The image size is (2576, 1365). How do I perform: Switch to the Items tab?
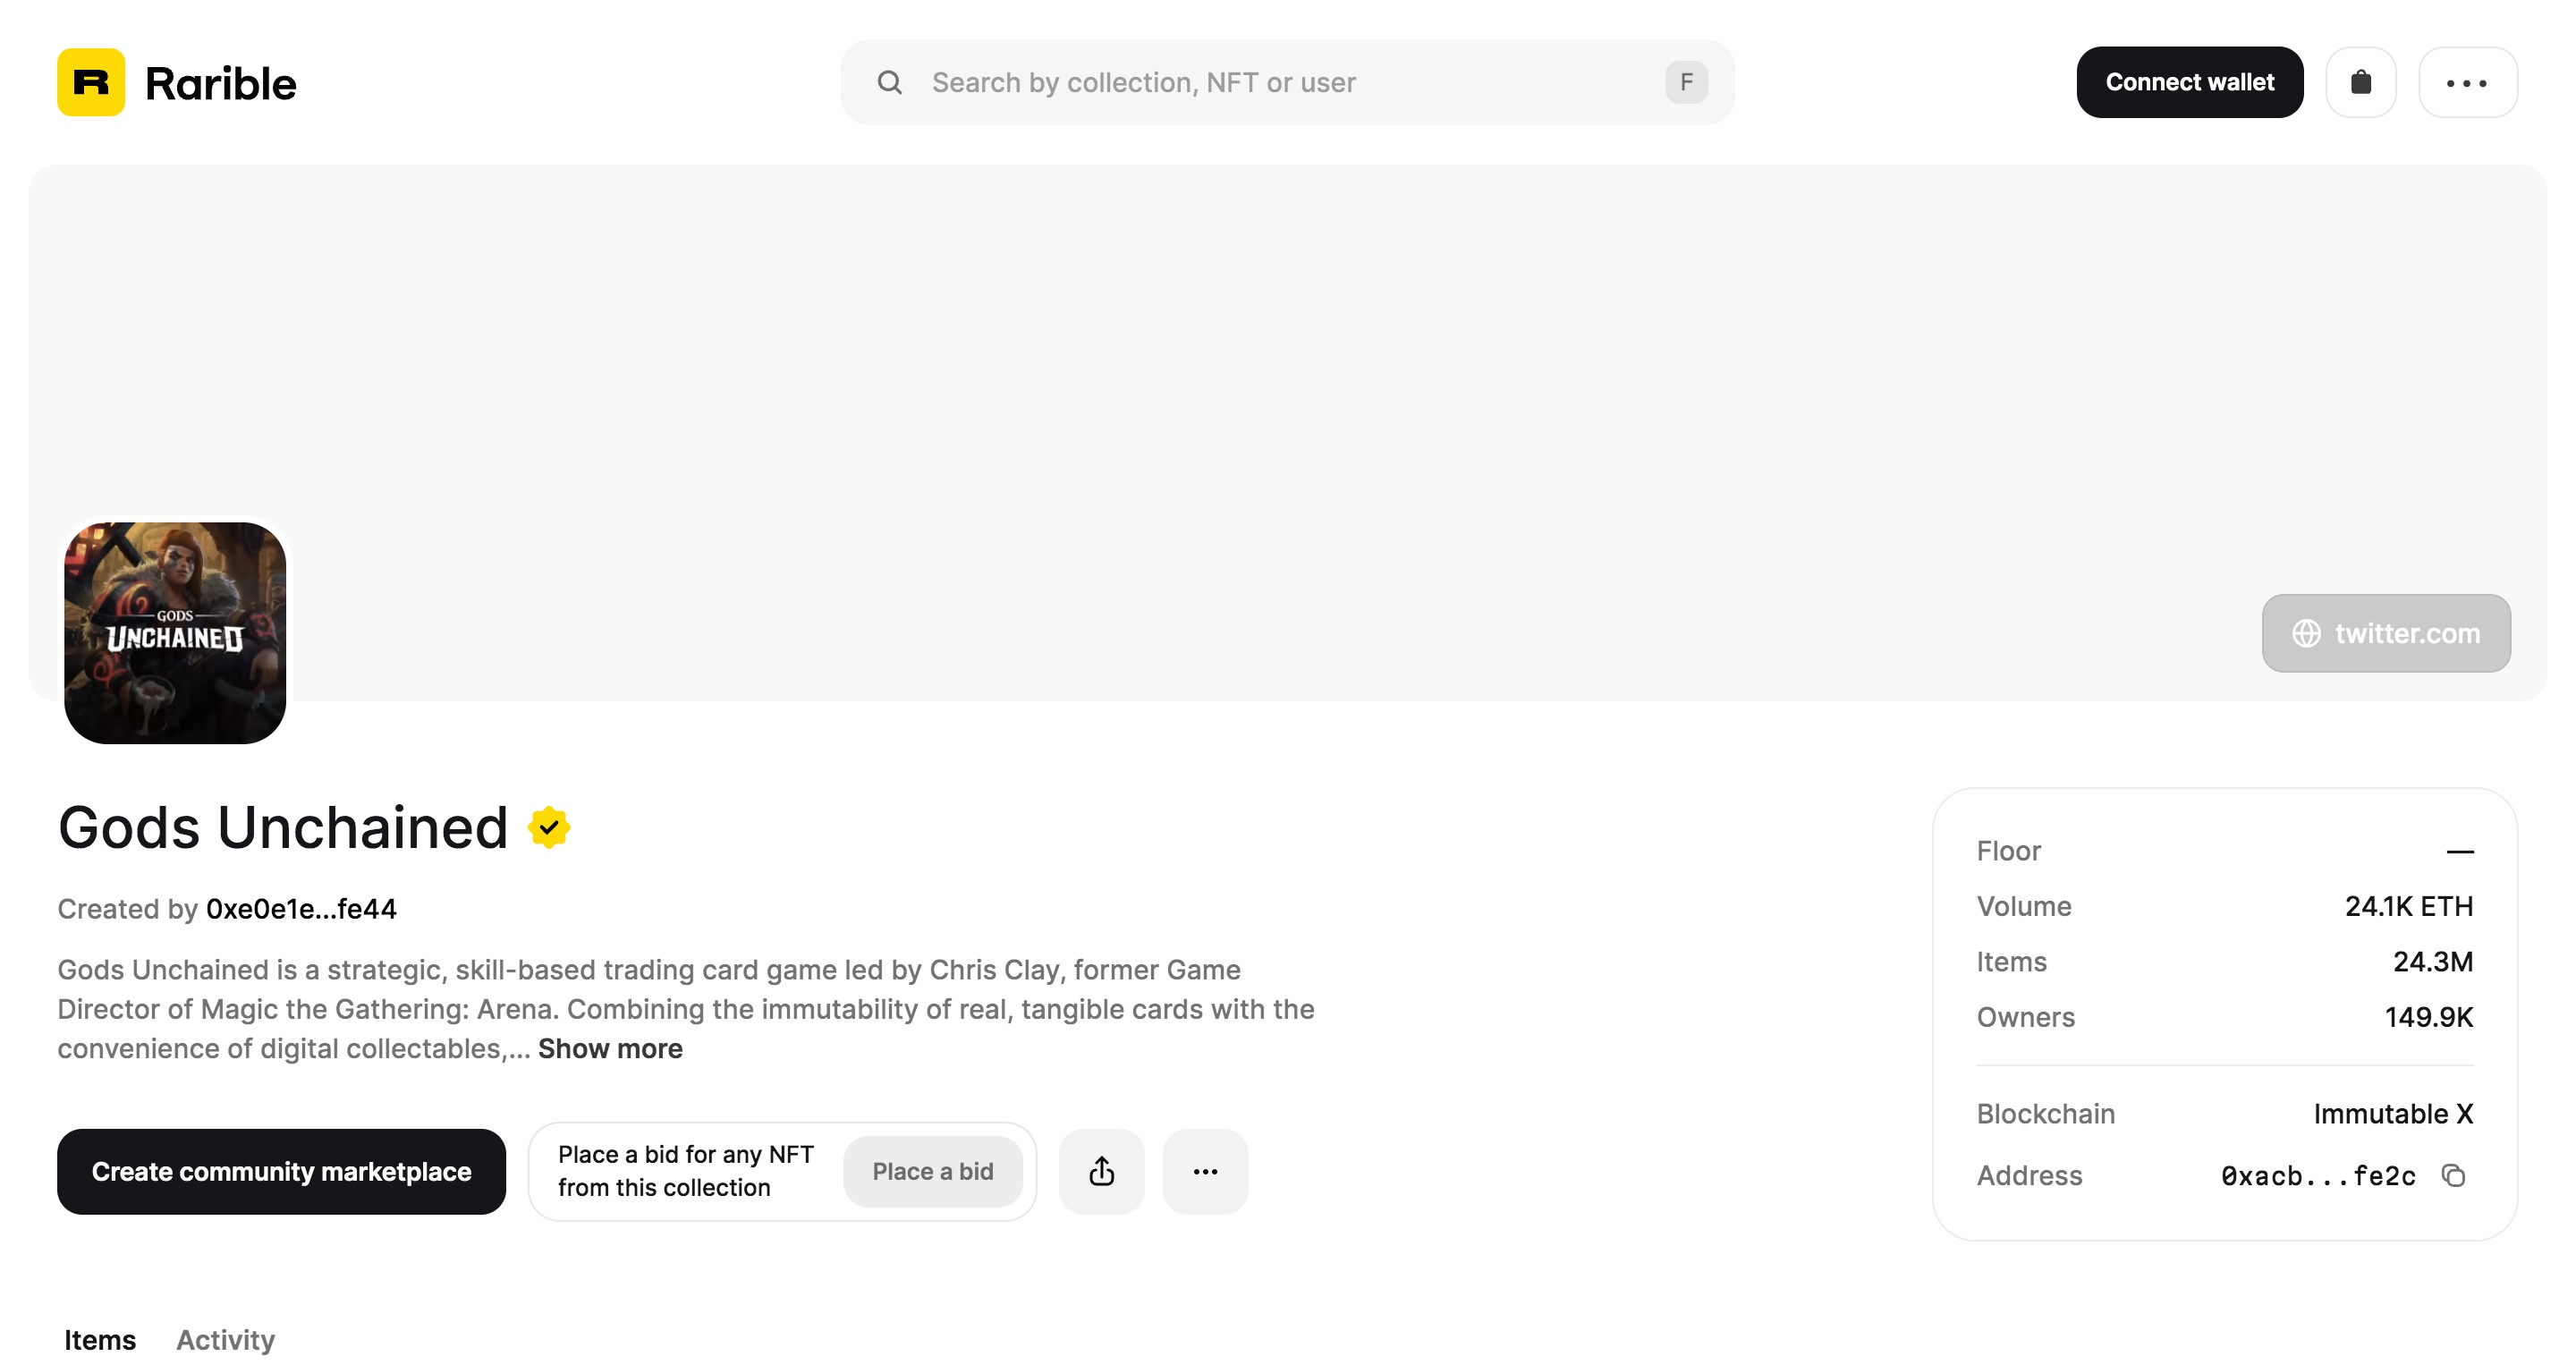[100, 1339]
